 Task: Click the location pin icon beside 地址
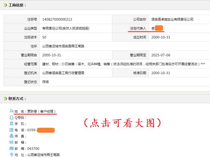click(x=12, y=154)
